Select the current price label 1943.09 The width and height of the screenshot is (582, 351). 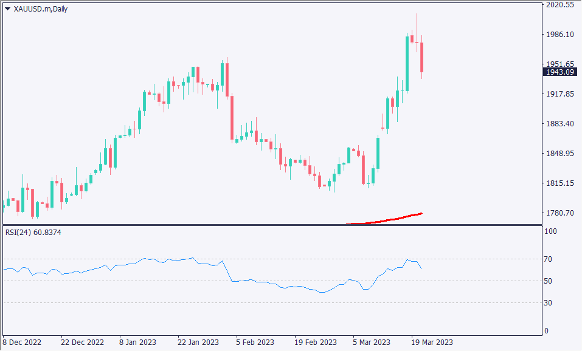(560, 72)
